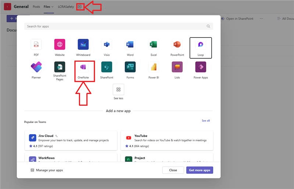Image resolution: width=294 pixels, height=189 pixels.
Task: Pick the Visio app icon
Action: click(107, 44)
